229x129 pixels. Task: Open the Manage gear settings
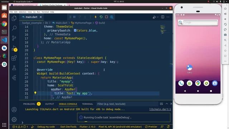14,119
